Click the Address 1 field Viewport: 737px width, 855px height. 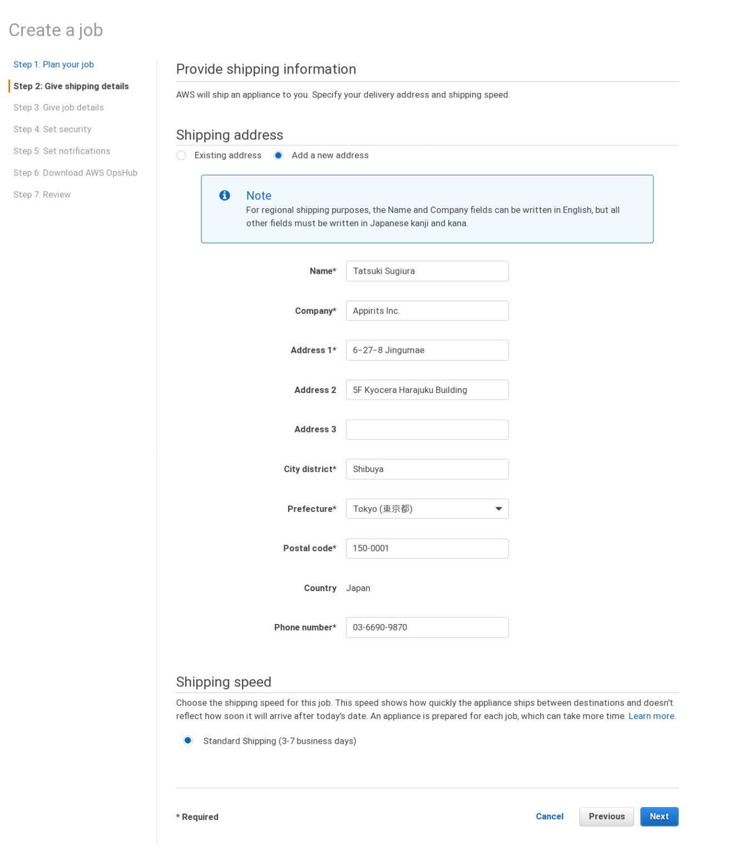(x=427, y=350)
